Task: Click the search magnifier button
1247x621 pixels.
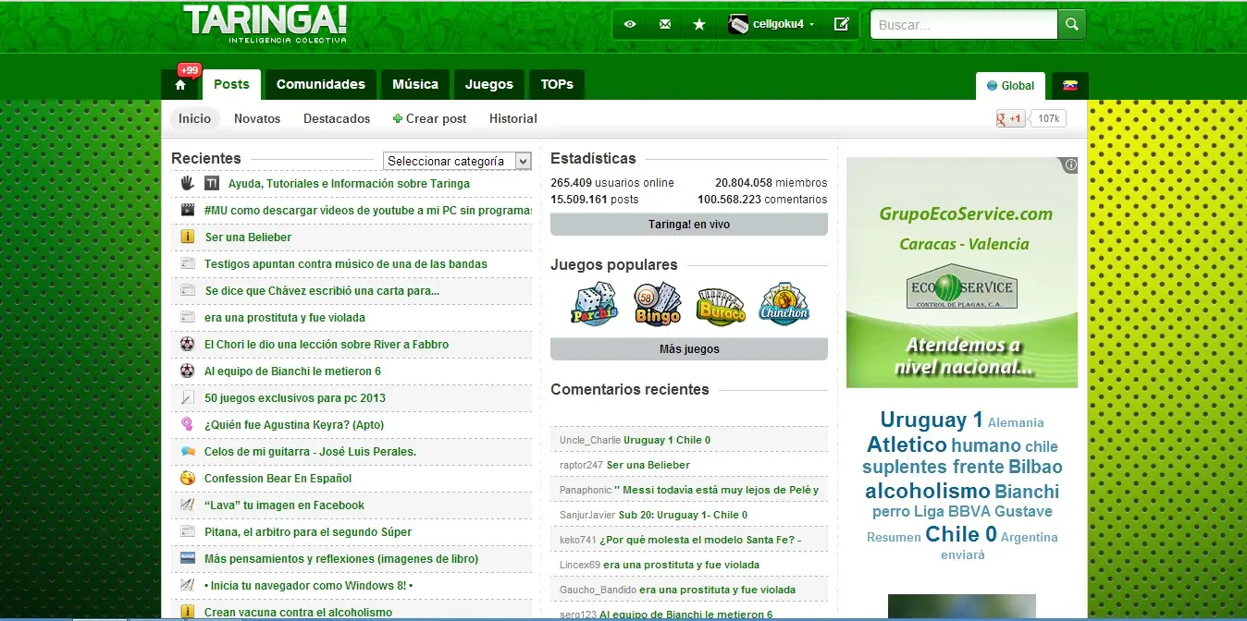Action: click(1071, 24)
